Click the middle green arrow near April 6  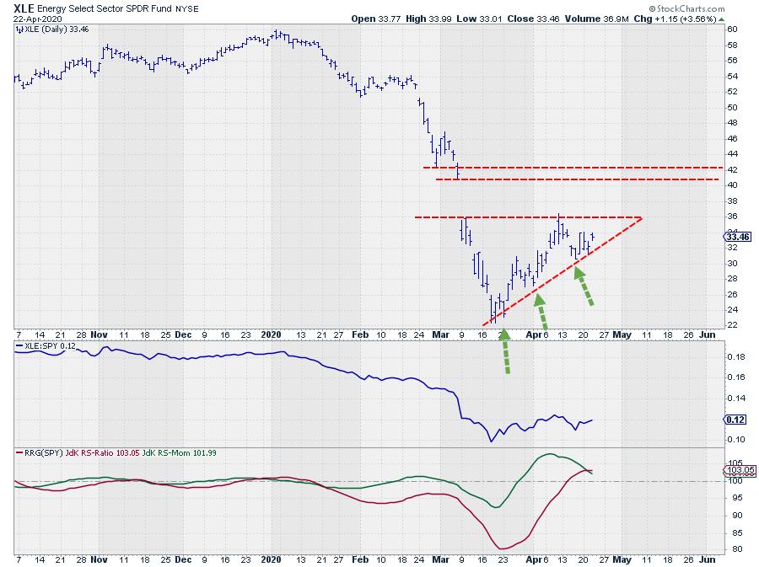tap(541, 311)
